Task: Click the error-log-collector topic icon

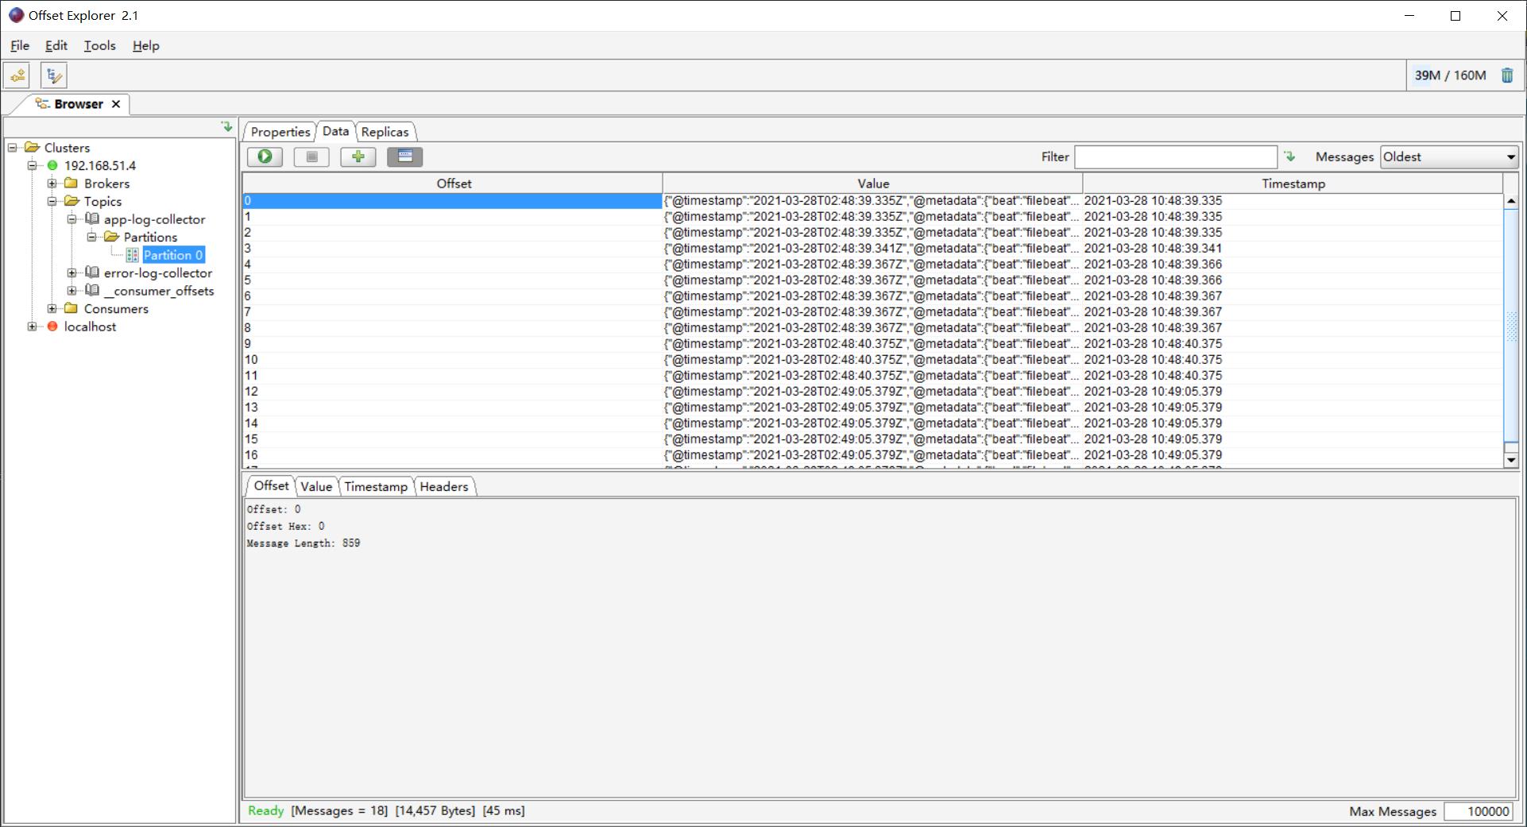Action: pos(92,272)
